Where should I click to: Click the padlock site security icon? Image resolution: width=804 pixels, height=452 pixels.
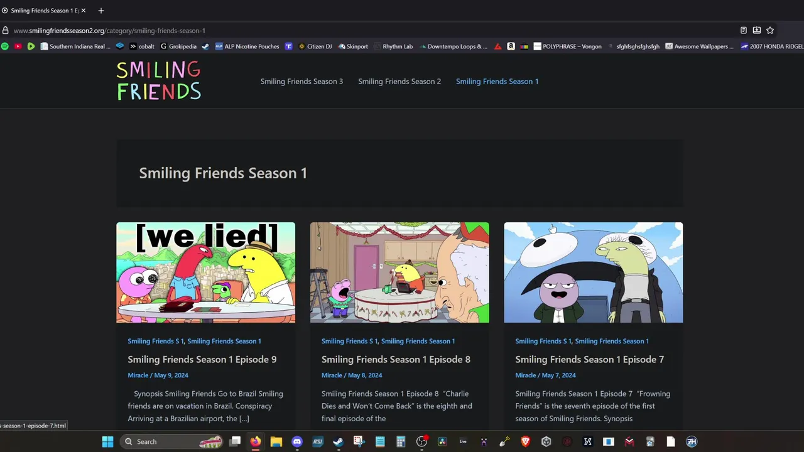5,30
